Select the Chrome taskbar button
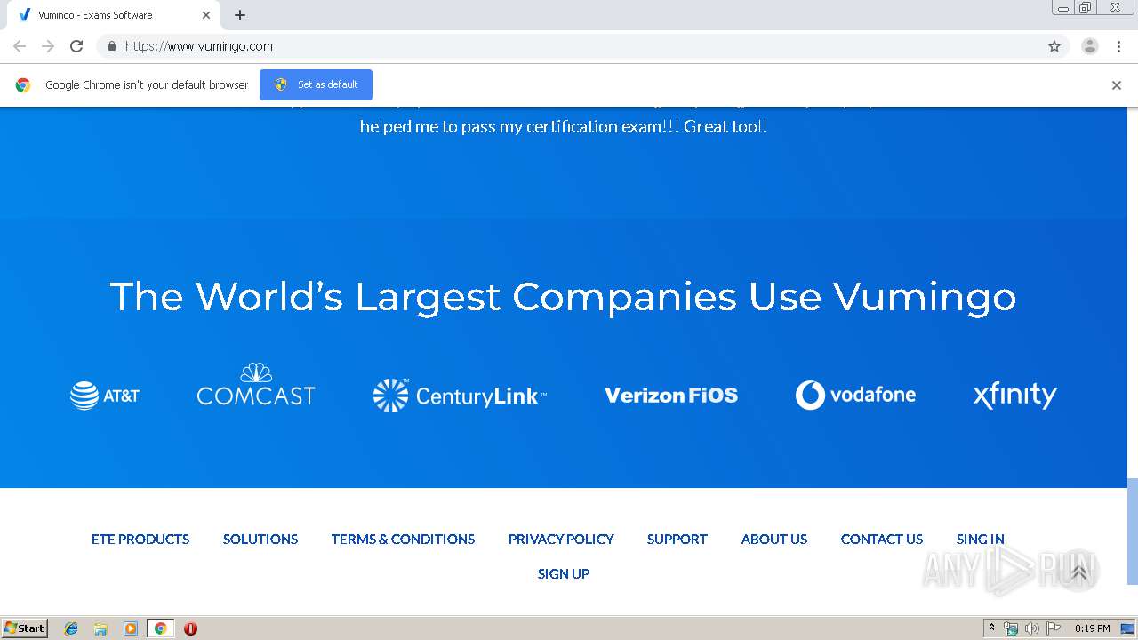The width and height of the screenshot is (1138, 640). (x=160, y=628)
